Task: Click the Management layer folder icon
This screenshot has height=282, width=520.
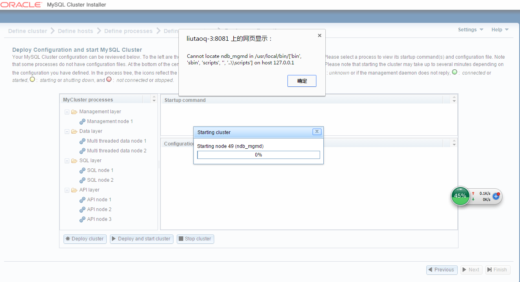Action: (74, 112)
